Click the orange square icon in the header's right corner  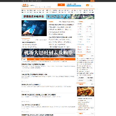tap(87, 5)
